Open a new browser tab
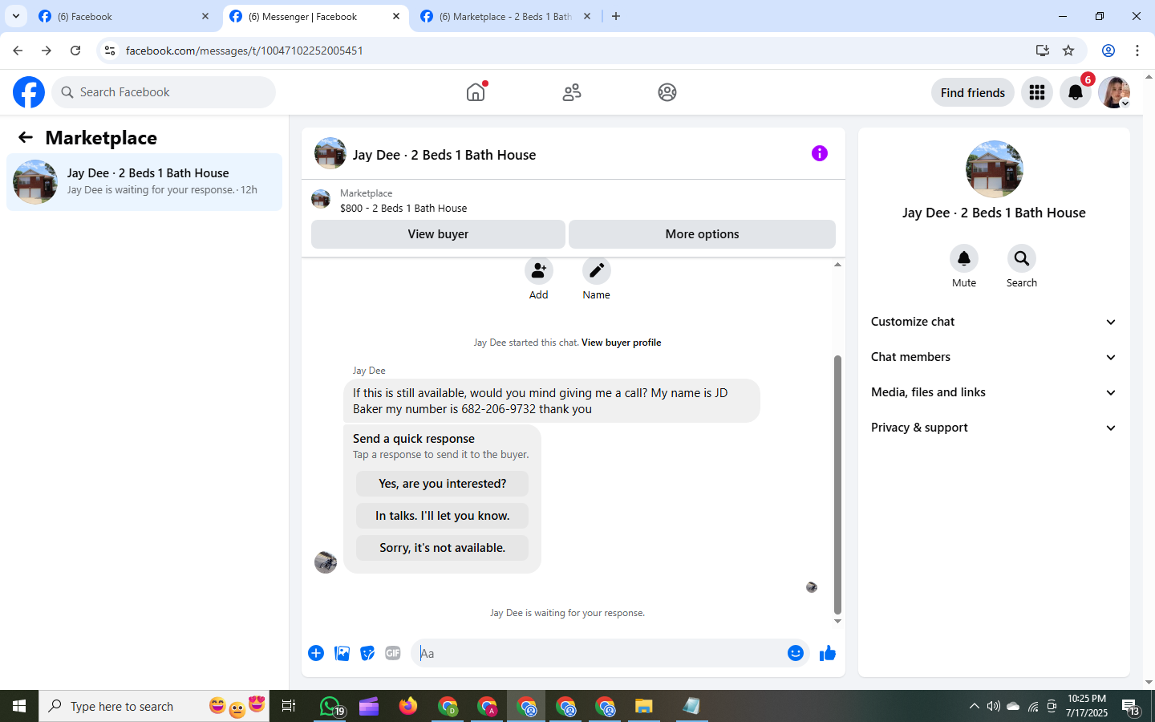Image resolution: width=1155 pixels, height=722 pixels. pos(616,16)
